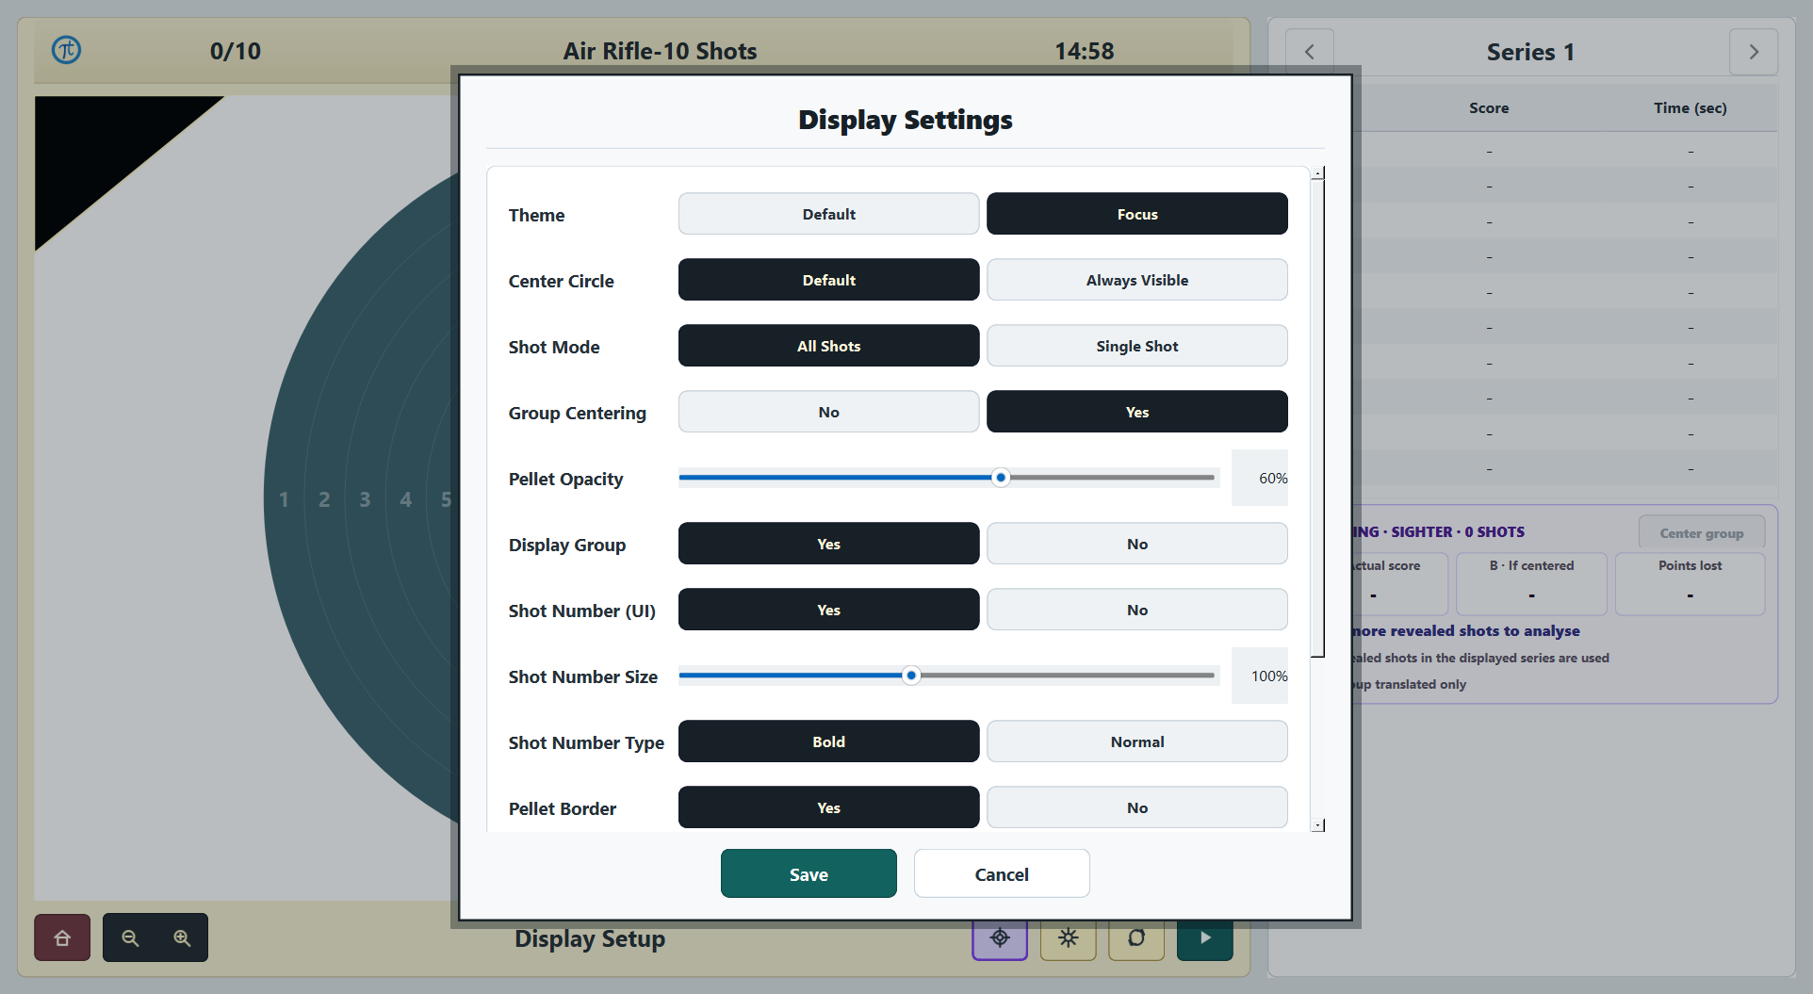This screenshot has height=994, width=1813.
Task: Set Center Circle to Always Visible
Action: click(1137, 280)
